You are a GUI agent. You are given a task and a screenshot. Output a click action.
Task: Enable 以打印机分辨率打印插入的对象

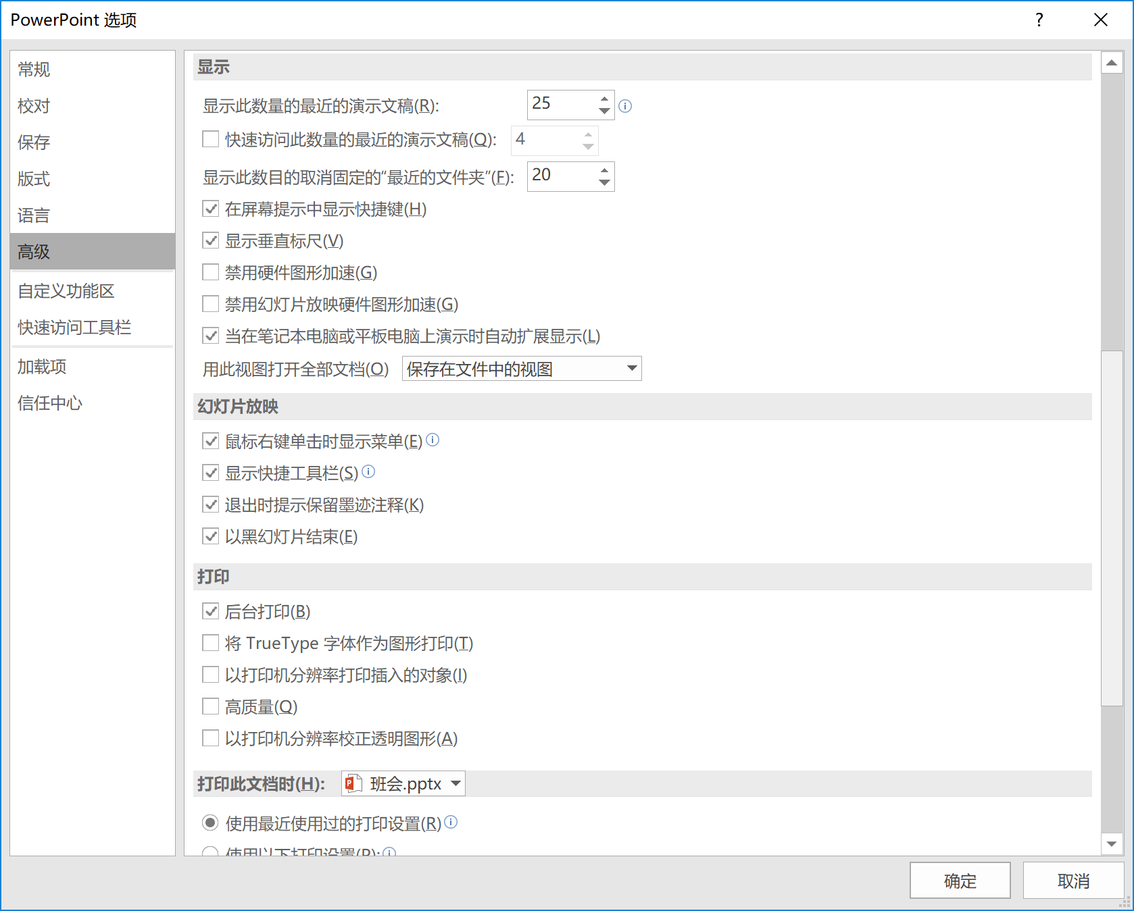click(211, 675)
